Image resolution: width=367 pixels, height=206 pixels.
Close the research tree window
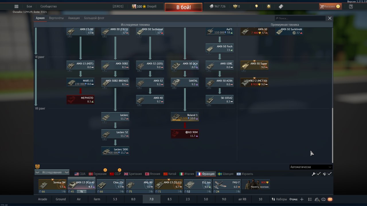tap(330, 18)
